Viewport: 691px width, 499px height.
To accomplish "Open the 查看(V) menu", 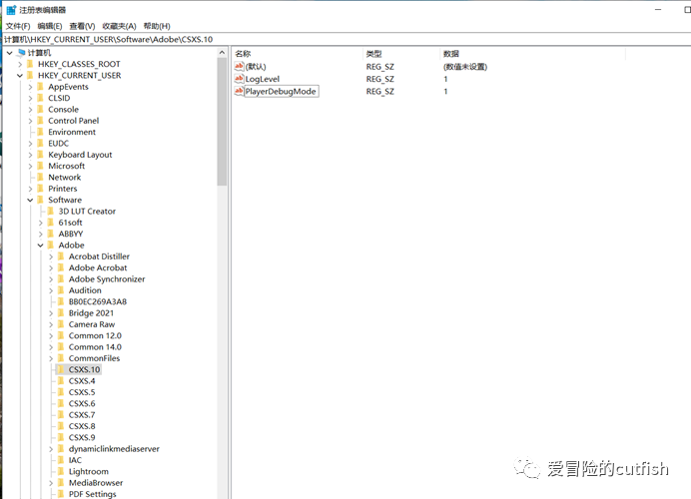I will (x=83, y=26).
